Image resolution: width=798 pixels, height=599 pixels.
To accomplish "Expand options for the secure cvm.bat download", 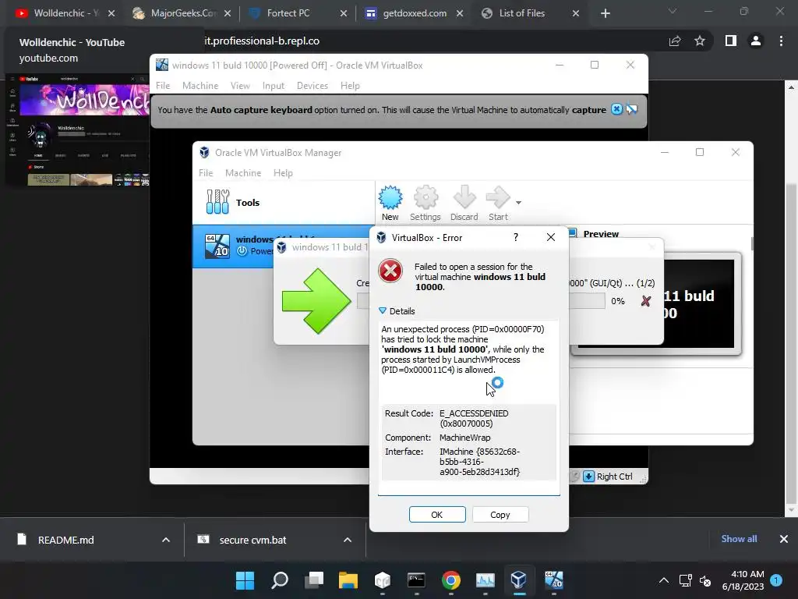I will click(x=348, y=540).
